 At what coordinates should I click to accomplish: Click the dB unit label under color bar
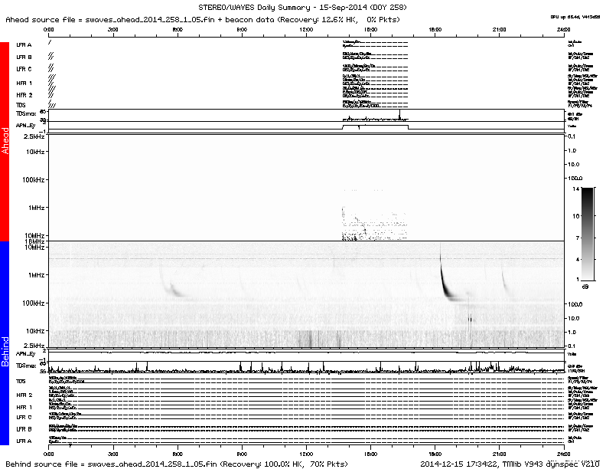(x=585, y=287)
